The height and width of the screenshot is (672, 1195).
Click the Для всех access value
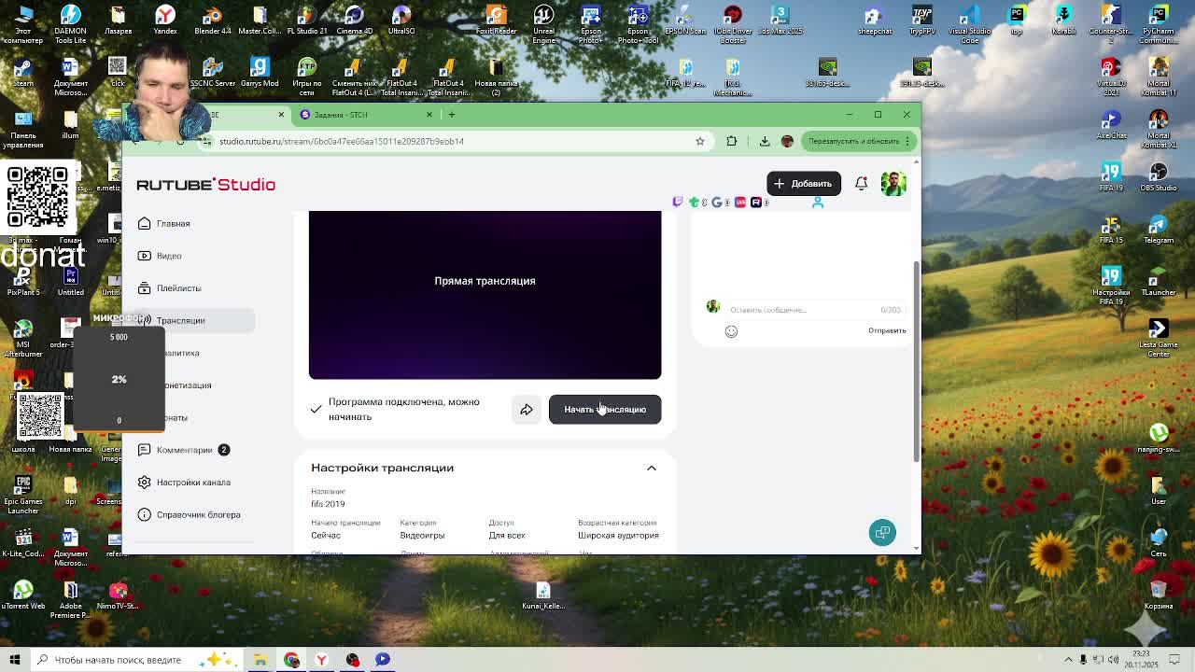point(507,536)
